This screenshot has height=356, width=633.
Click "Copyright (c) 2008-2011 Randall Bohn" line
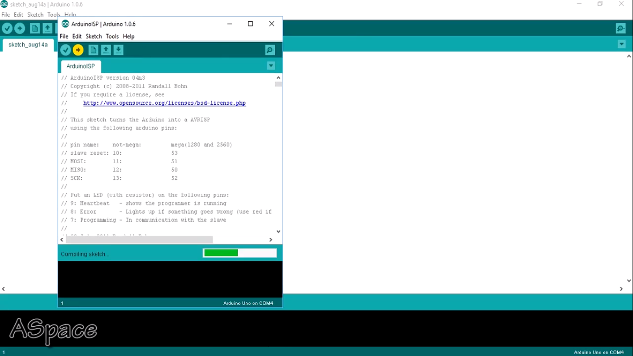tap(124, 86)
